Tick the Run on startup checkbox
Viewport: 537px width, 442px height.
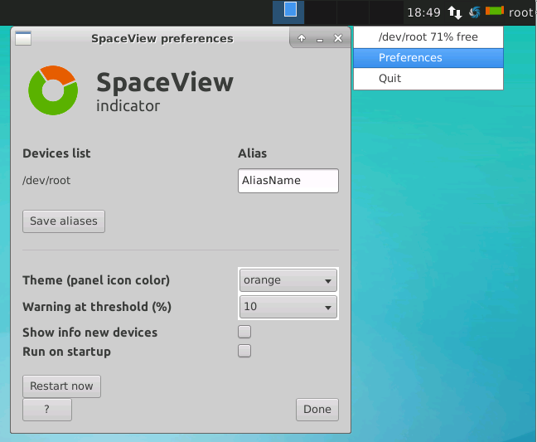244,351
